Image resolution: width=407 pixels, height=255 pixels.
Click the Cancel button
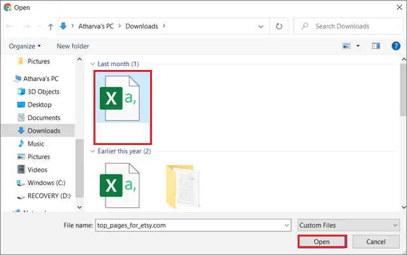coord(376,242)
